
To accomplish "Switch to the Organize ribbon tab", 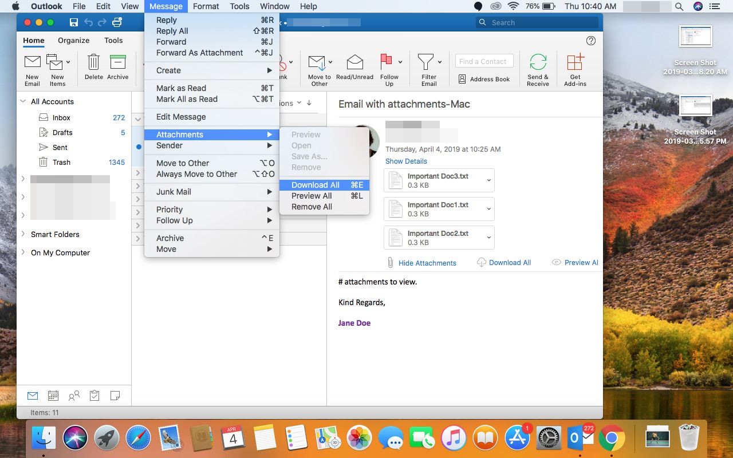I will [74, 41].
